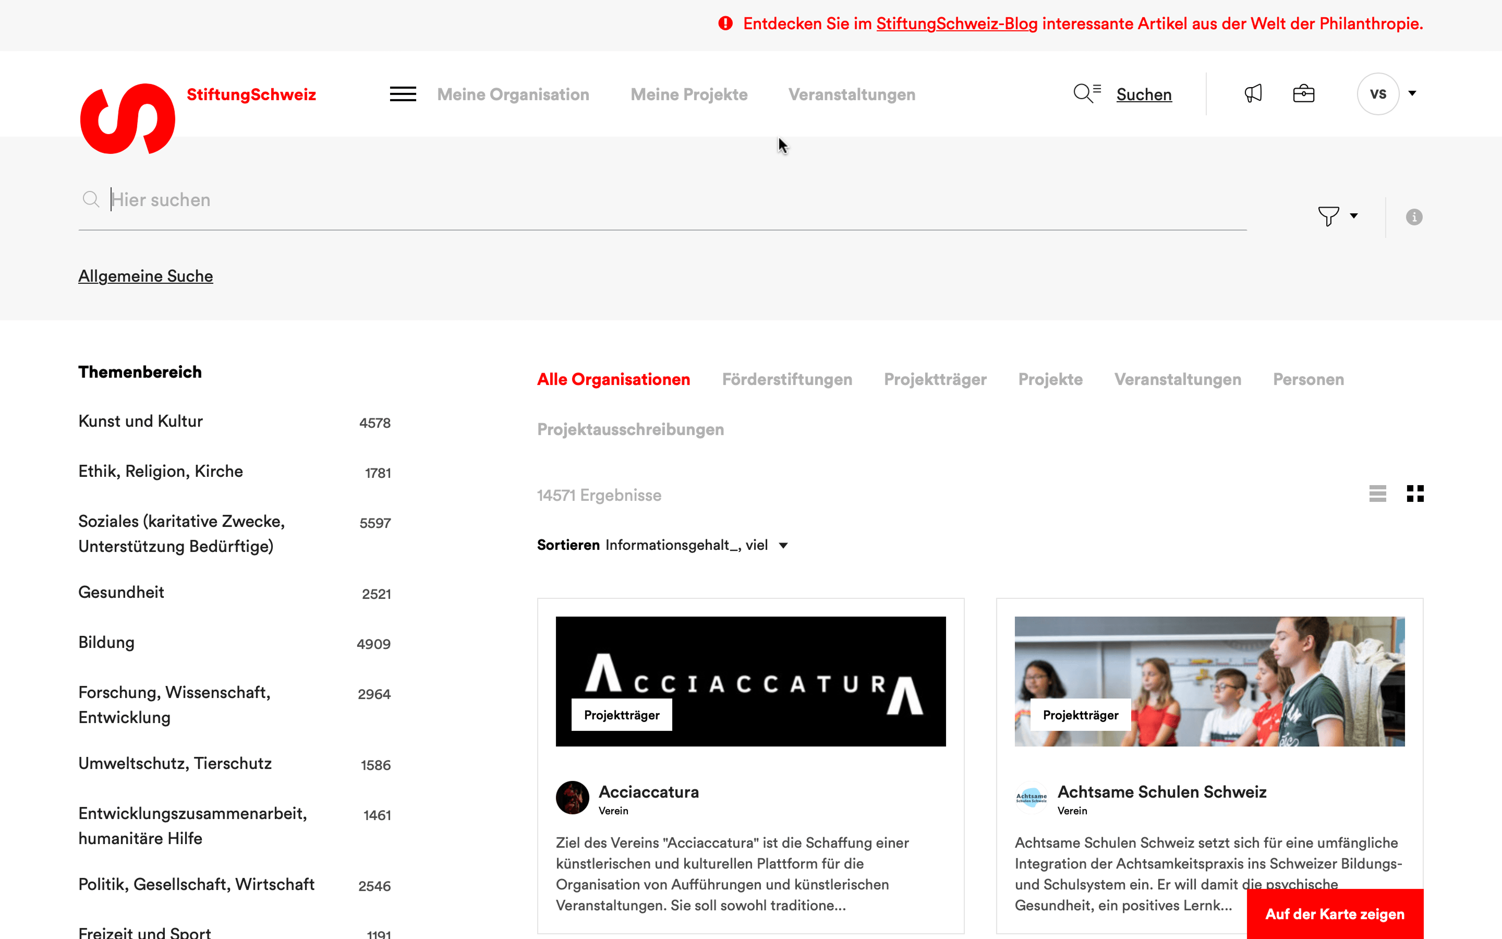The image size is (1502, 939).
Task: Click the VS user avatar
Action: coord(1378,94)
